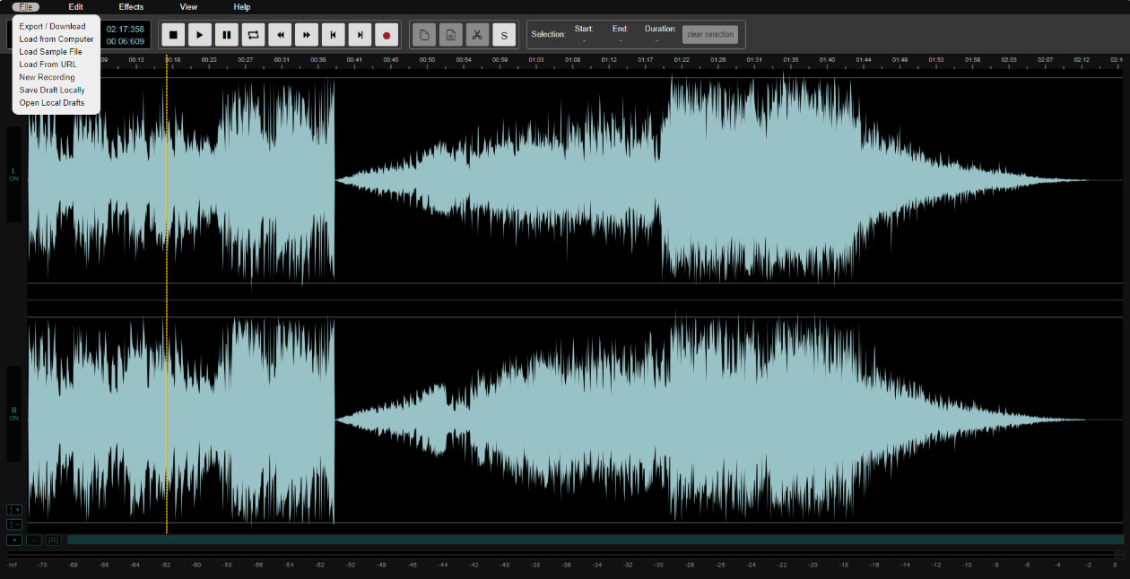Jump to the start of the track

tap(333, 35)
